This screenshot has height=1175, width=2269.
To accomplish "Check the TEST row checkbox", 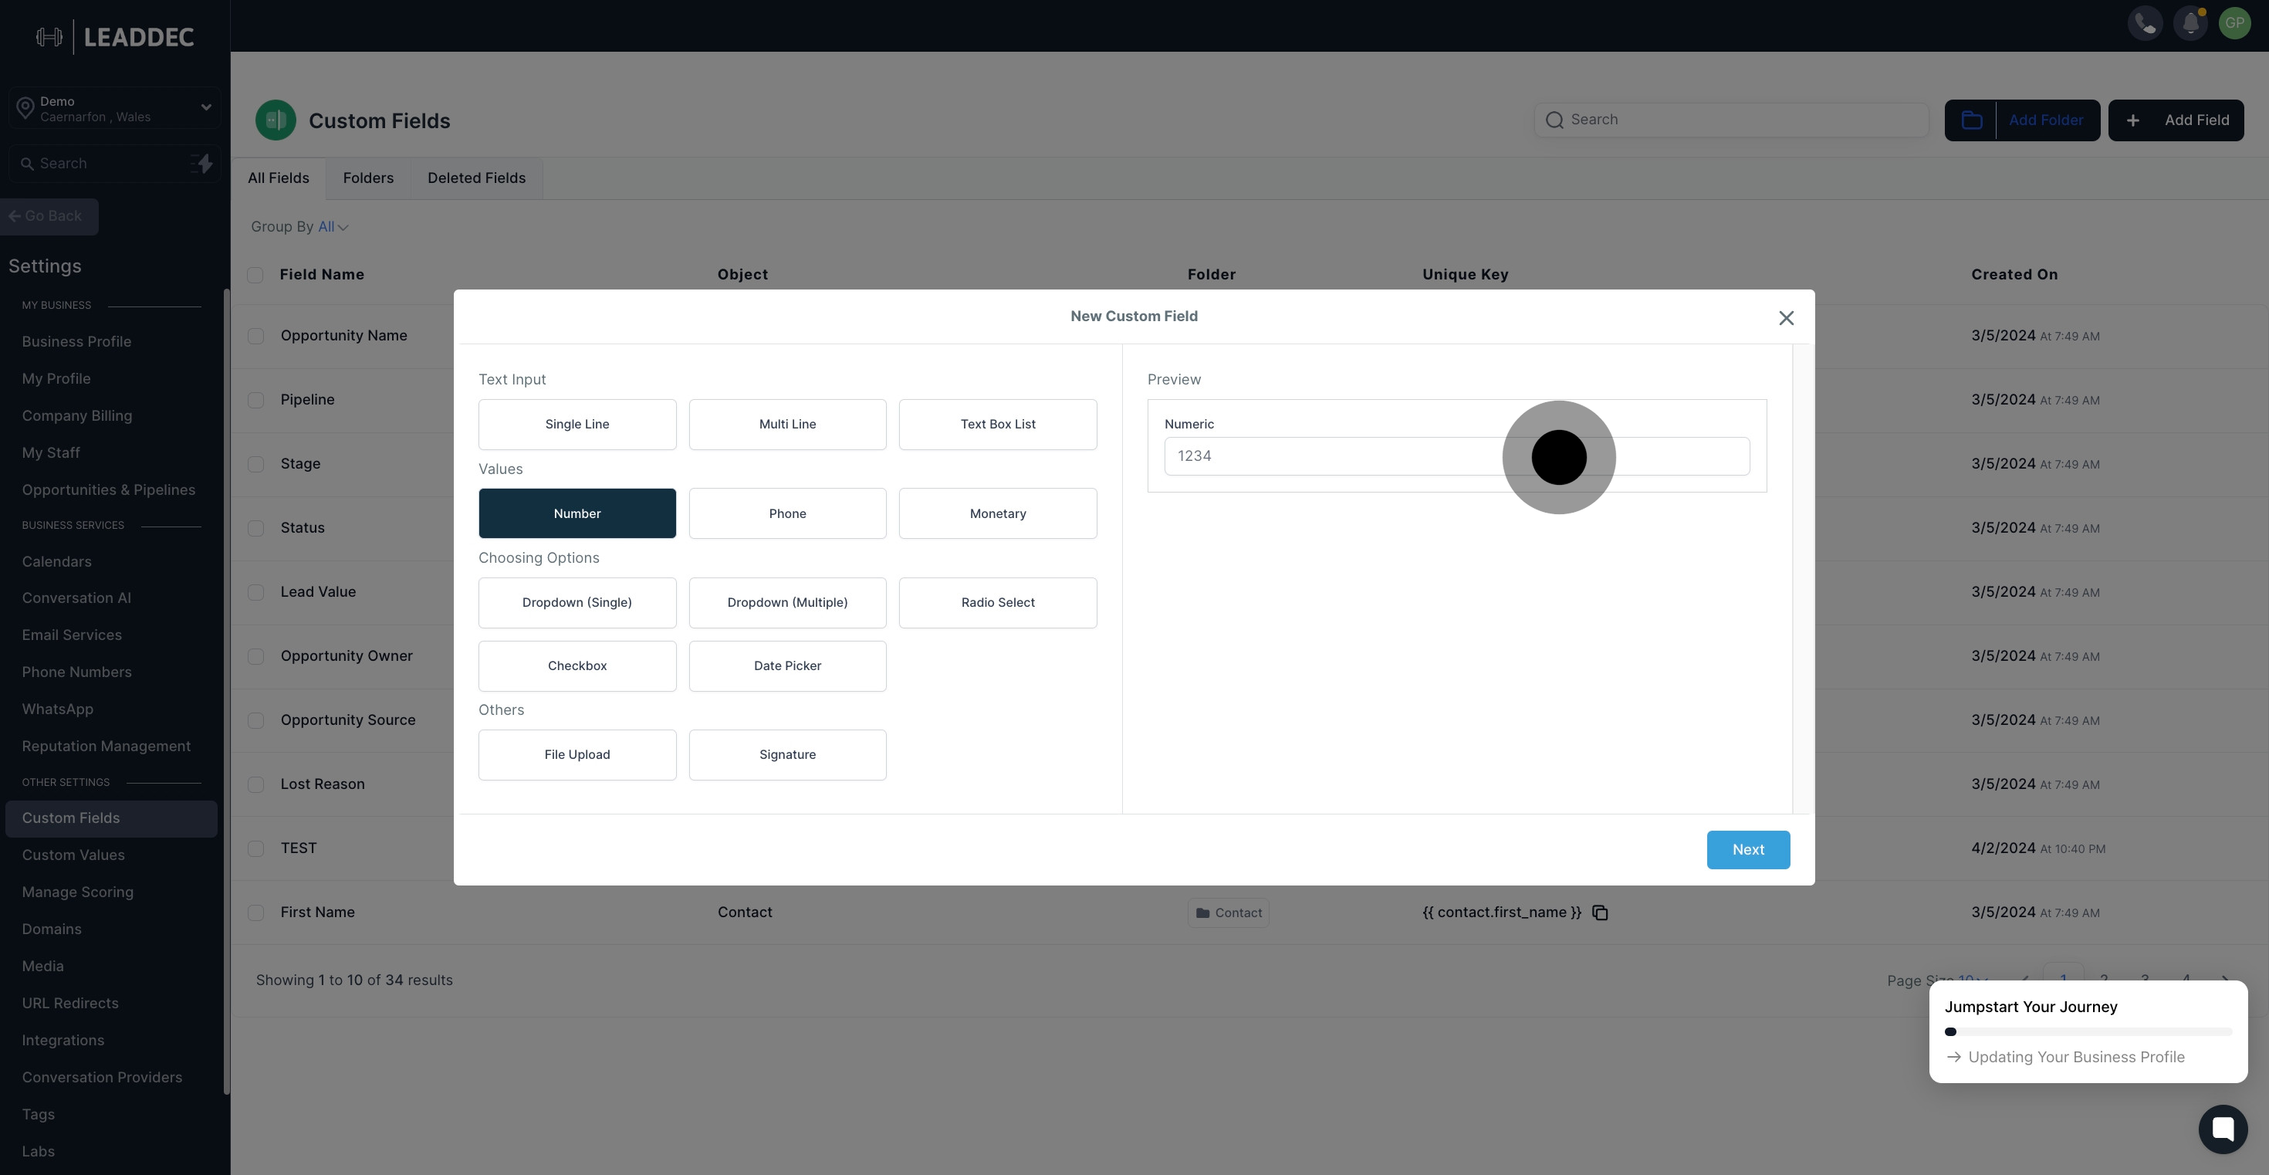I will 255,849.
